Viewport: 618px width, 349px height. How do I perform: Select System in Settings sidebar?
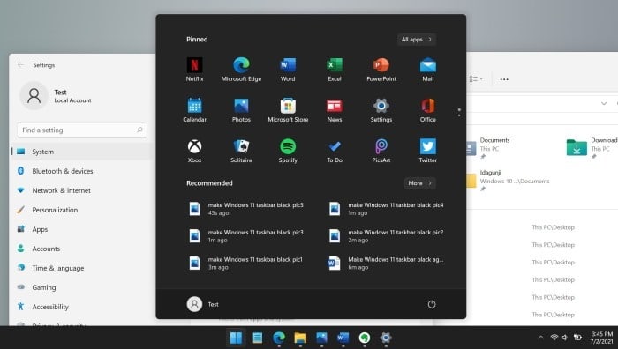tap(82, 152)
